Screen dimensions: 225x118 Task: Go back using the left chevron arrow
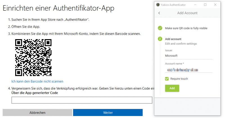coord(159,13)
